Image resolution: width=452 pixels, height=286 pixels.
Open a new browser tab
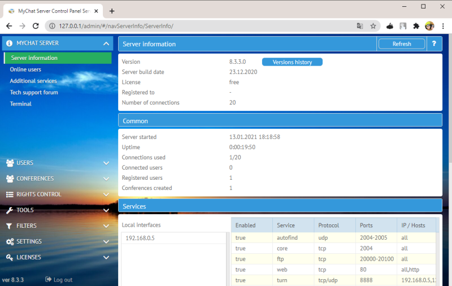[x=112, y=11]
